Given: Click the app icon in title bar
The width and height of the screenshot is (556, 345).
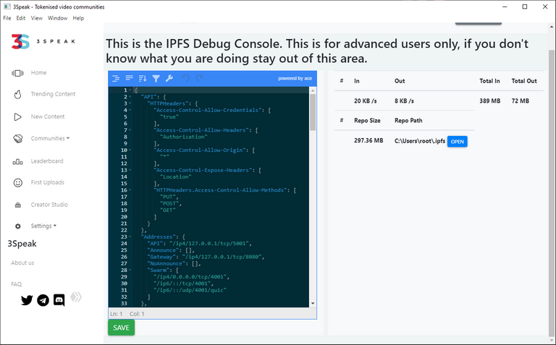Looking at the screenshot, I should tap(7, 7).
